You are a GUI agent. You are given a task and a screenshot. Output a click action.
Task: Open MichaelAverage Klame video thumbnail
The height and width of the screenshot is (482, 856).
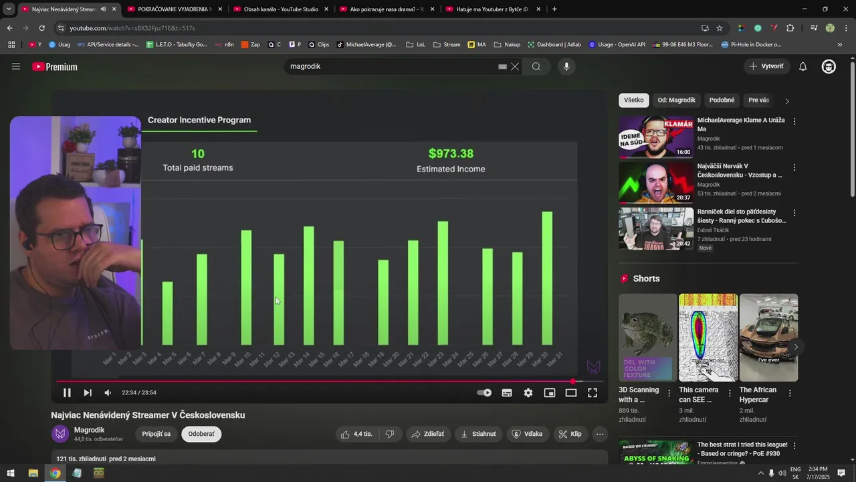coord(656,137)
